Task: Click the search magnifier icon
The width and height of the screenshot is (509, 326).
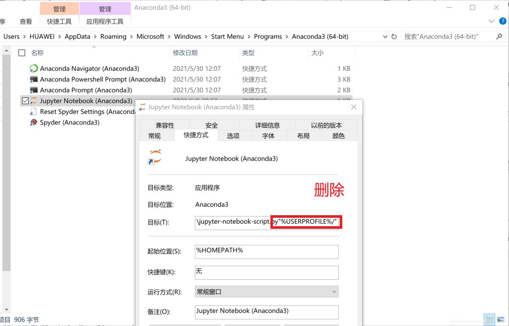Action: 499,37
